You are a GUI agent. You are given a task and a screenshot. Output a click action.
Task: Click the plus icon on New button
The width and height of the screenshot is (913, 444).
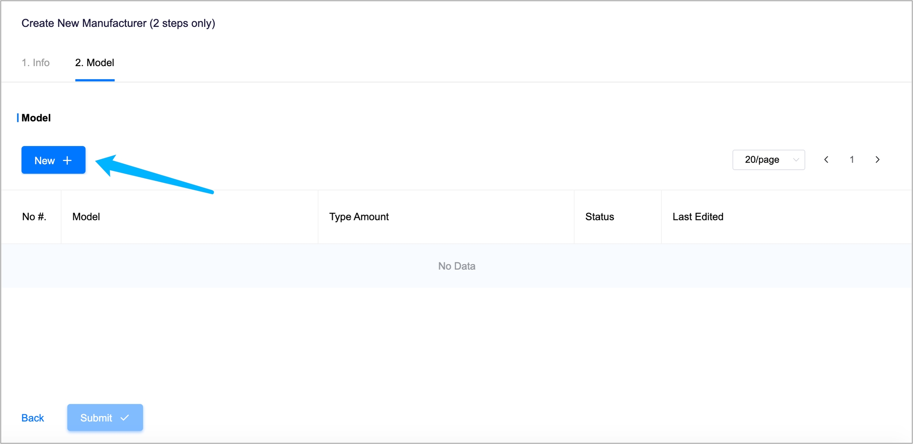67,160
